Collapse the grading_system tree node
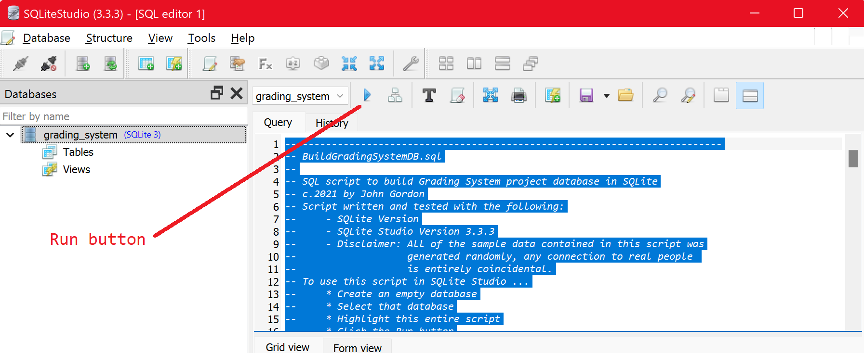 (10, 135)
